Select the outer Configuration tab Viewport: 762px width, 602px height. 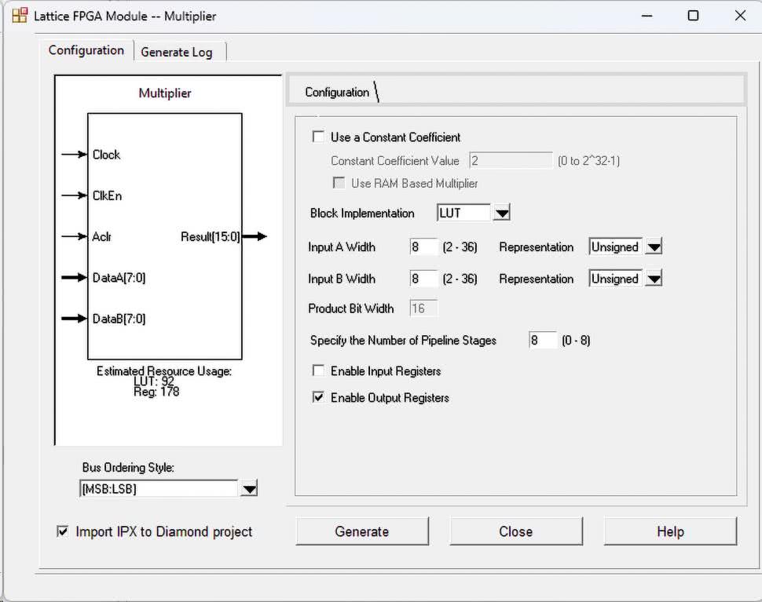(x=86, y=50)
